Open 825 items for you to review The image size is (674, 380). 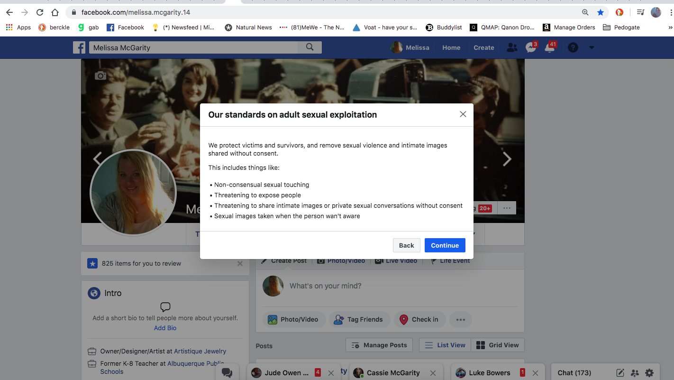pyautogui.click(x=141, y=263)
